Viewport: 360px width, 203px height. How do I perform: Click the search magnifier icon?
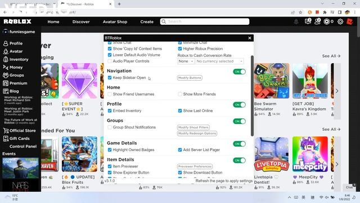(x=164, y=21)
